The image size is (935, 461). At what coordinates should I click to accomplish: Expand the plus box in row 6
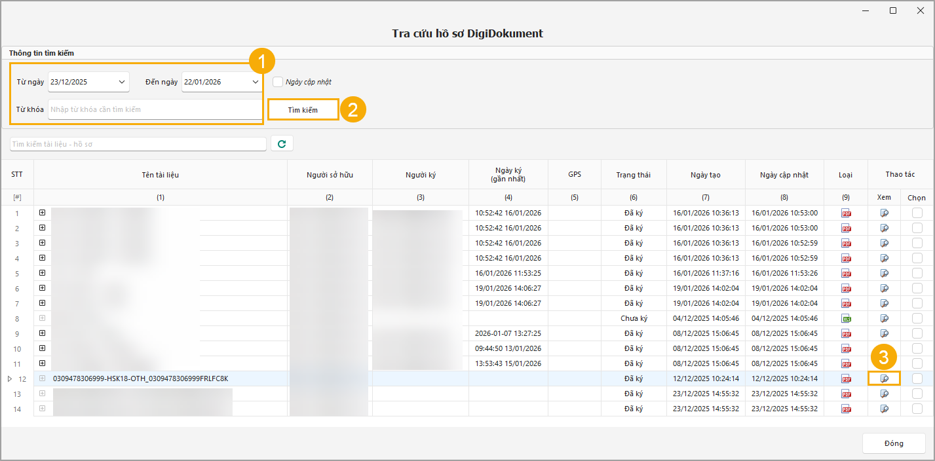click(42, 288)
